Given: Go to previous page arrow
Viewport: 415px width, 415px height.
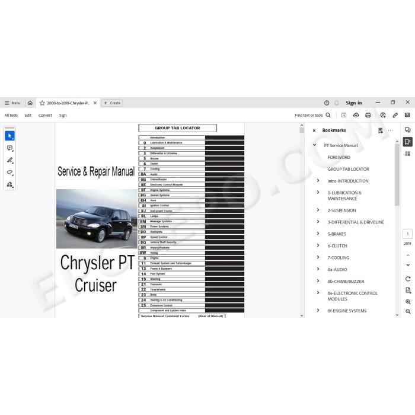Looking at the screenshot, I should (408, 255).
